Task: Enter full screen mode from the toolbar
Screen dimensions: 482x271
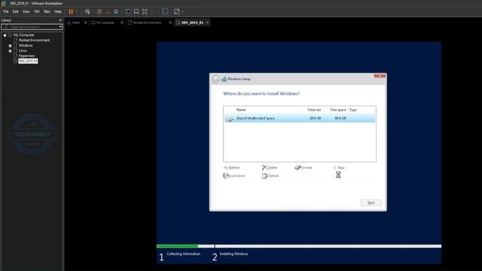Action: pyautogui.click(x=145, y=12)
